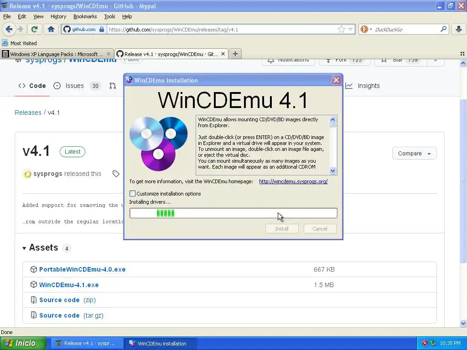Go back using browser back arrow
Image resolution: width=467 pixels, height=350 pixels.
(x=9, y=29)
